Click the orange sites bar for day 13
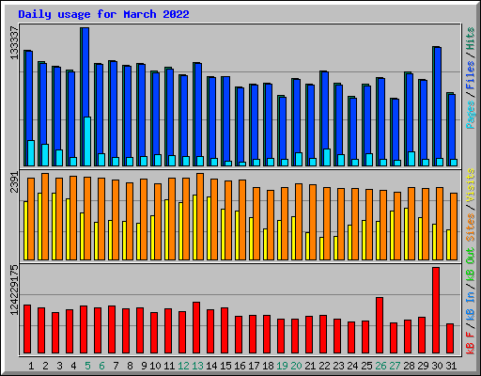Viewport: 481px width, 376px height. [200, 216]
